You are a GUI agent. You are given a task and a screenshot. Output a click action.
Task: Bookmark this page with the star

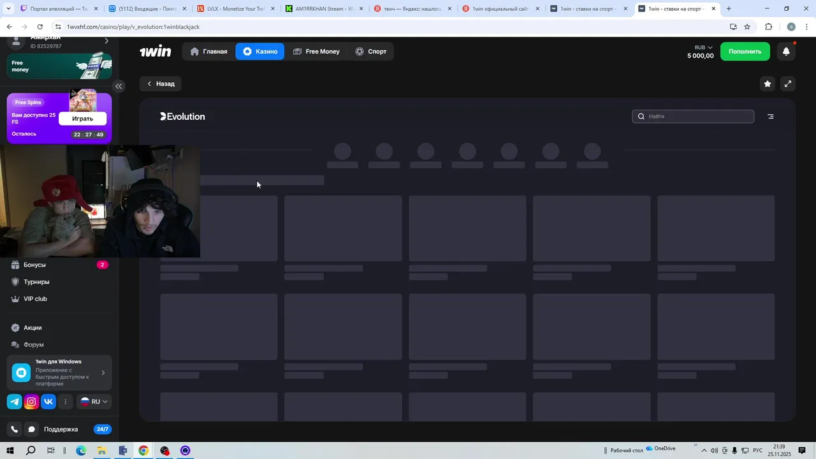point(747,27)
